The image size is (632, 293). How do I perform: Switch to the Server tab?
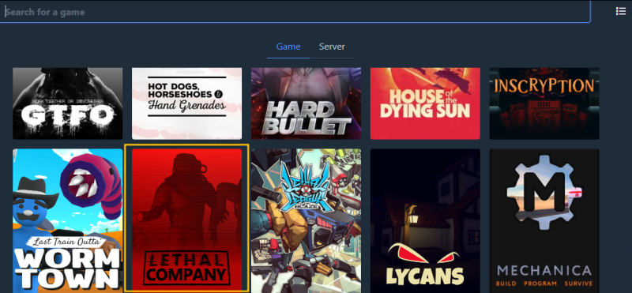tap(332, 47)
